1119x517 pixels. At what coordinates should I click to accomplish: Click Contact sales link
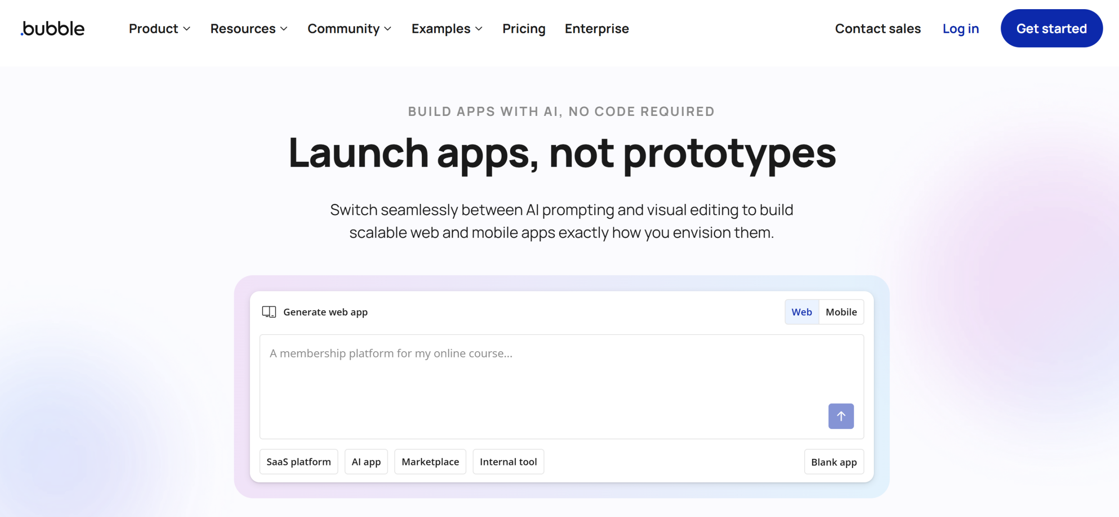click(878, 28)
